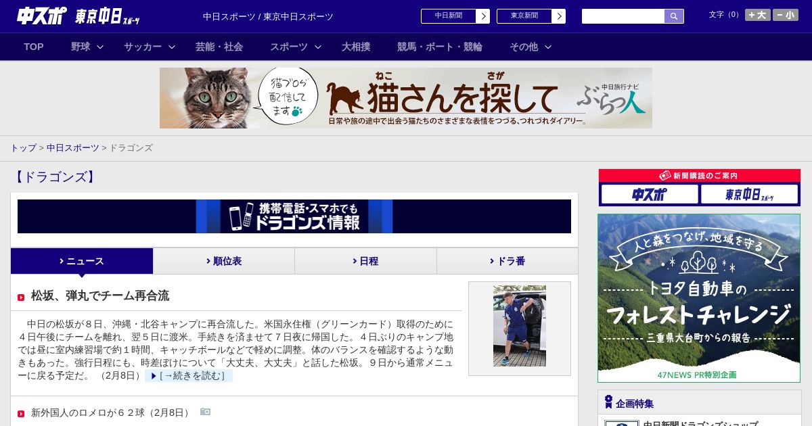
Task: Increase text size with the ＋大 button
Action: pyautogui.click(x=757, y=15)
